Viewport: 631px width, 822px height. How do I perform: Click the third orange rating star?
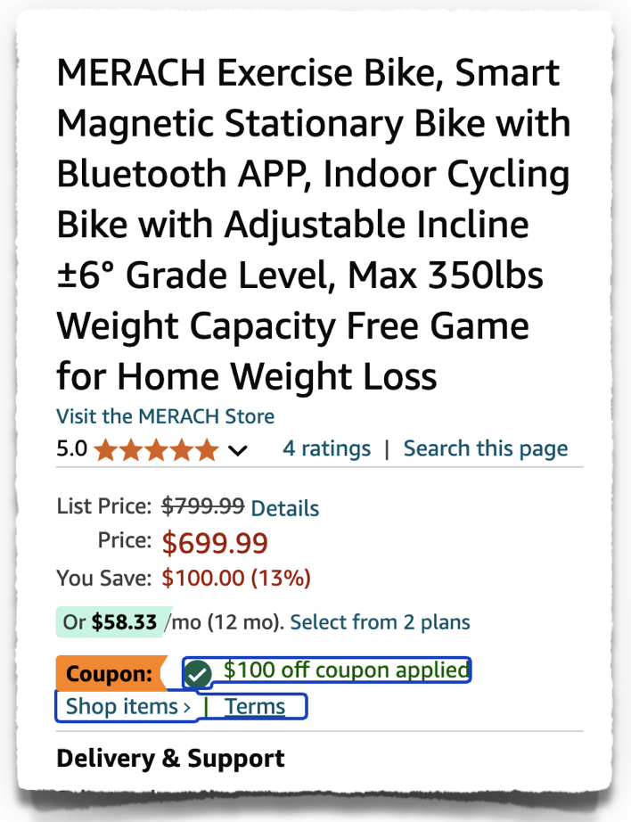click(157, 449)
